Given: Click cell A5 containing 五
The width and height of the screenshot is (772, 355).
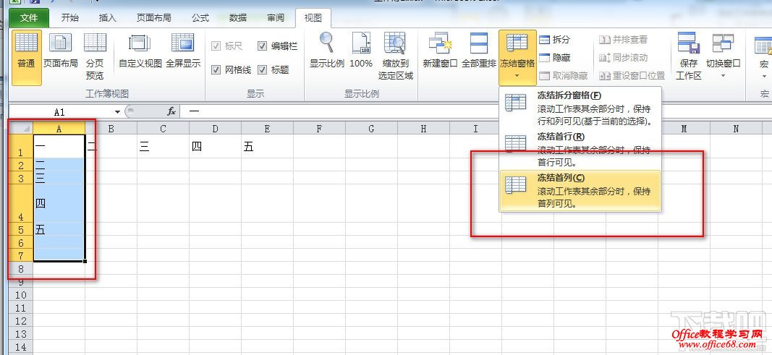Looking at the screenshot, I should [59, 229].
